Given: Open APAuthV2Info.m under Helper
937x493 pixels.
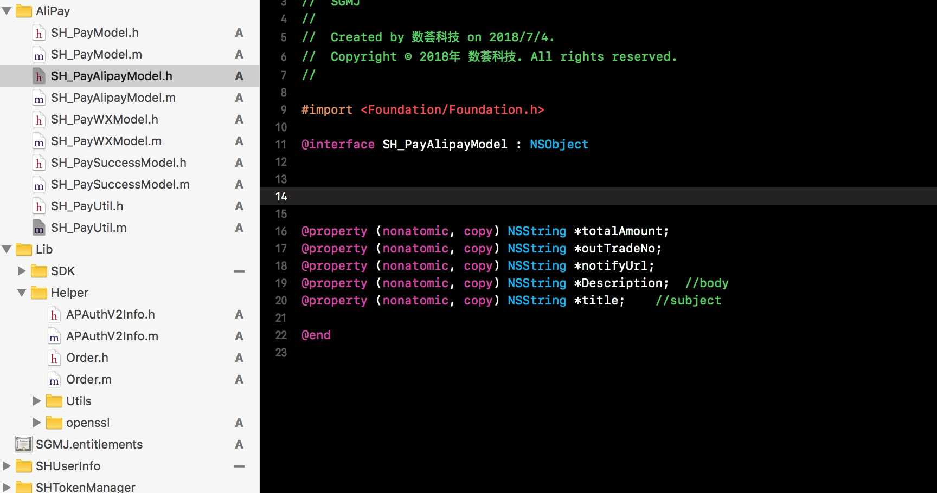Looking at the screenshot, I should [112, 336].
